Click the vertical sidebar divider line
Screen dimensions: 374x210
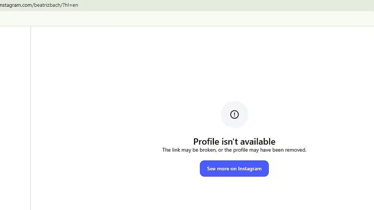[31, 118]
